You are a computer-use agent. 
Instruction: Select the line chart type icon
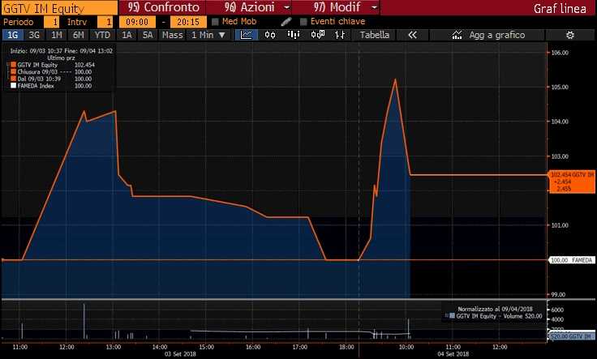click(247, 35)
